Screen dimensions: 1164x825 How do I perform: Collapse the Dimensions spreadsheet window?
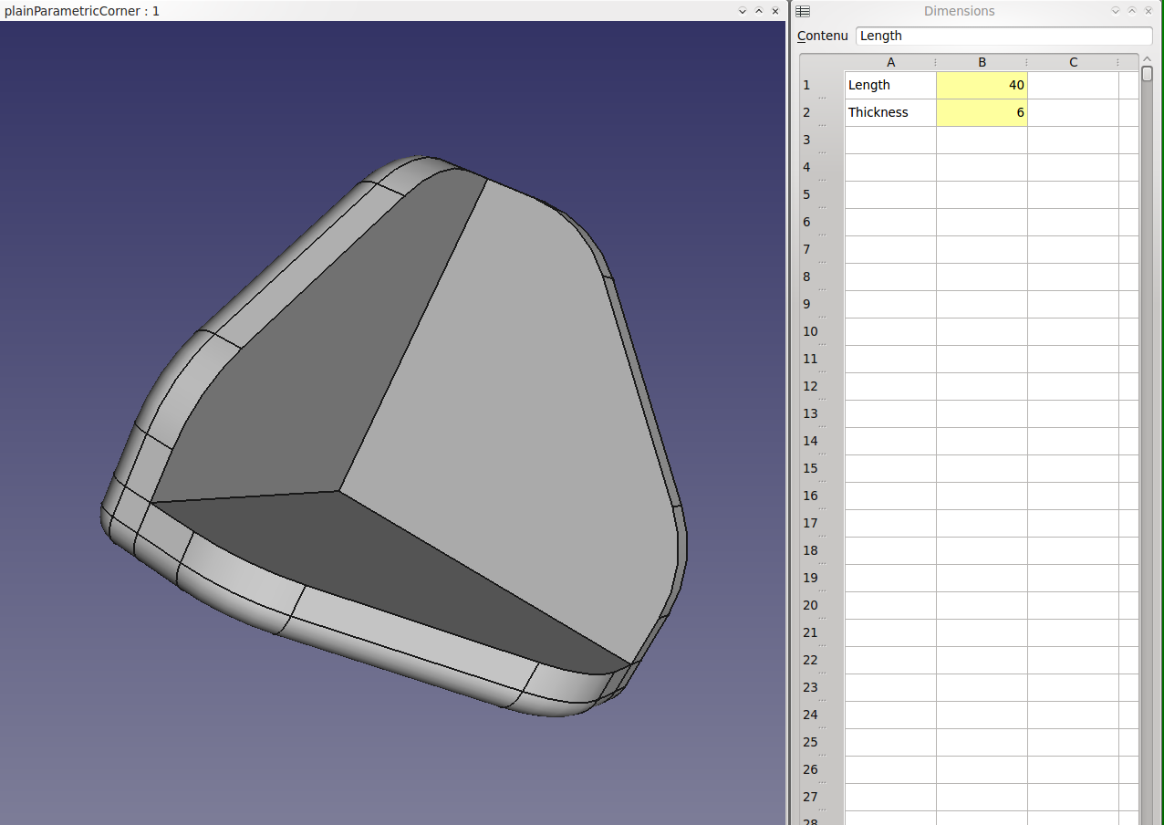(x=1115, y=11)
